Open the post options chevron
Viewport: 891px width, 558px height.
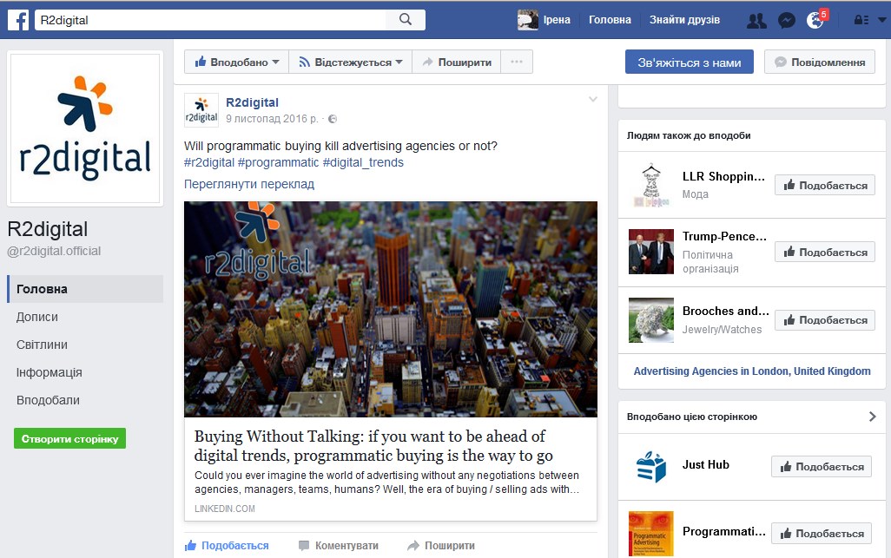592,99
